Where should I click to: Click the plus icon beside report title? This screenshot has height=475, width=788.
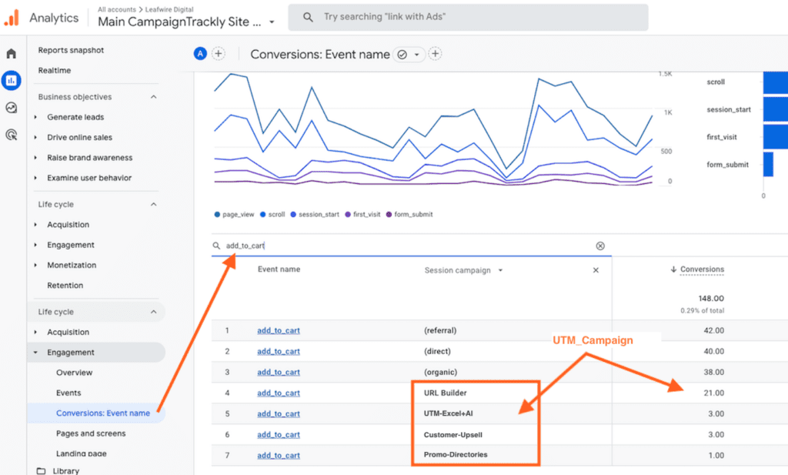435,54
